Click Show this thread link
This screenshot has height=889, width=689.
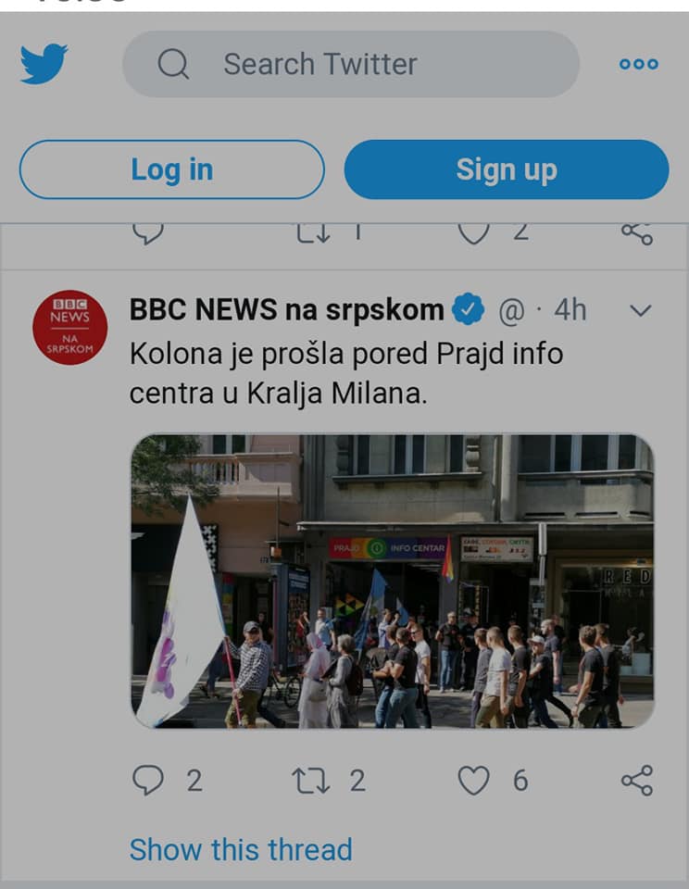click(x=241, y=849)
